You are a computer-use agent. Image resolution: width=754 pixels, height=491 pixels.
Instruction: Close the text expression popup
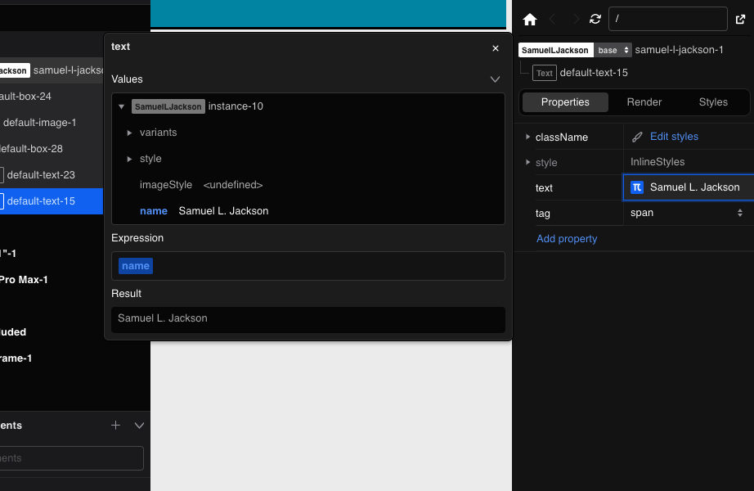click(x=496, y=48)
